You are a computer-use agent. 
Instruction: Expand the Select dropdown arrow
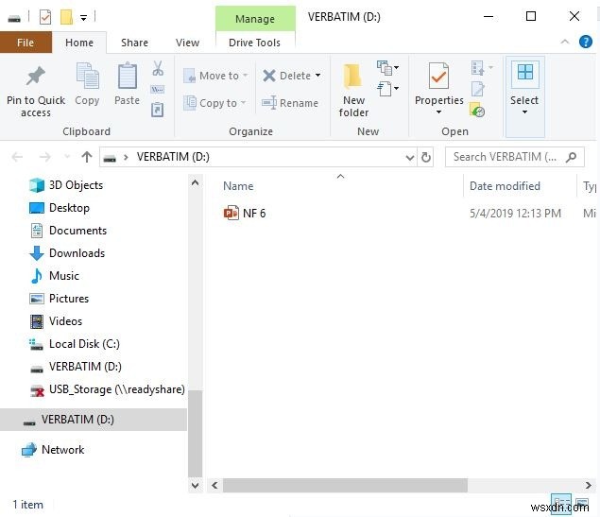click(525, 112)
